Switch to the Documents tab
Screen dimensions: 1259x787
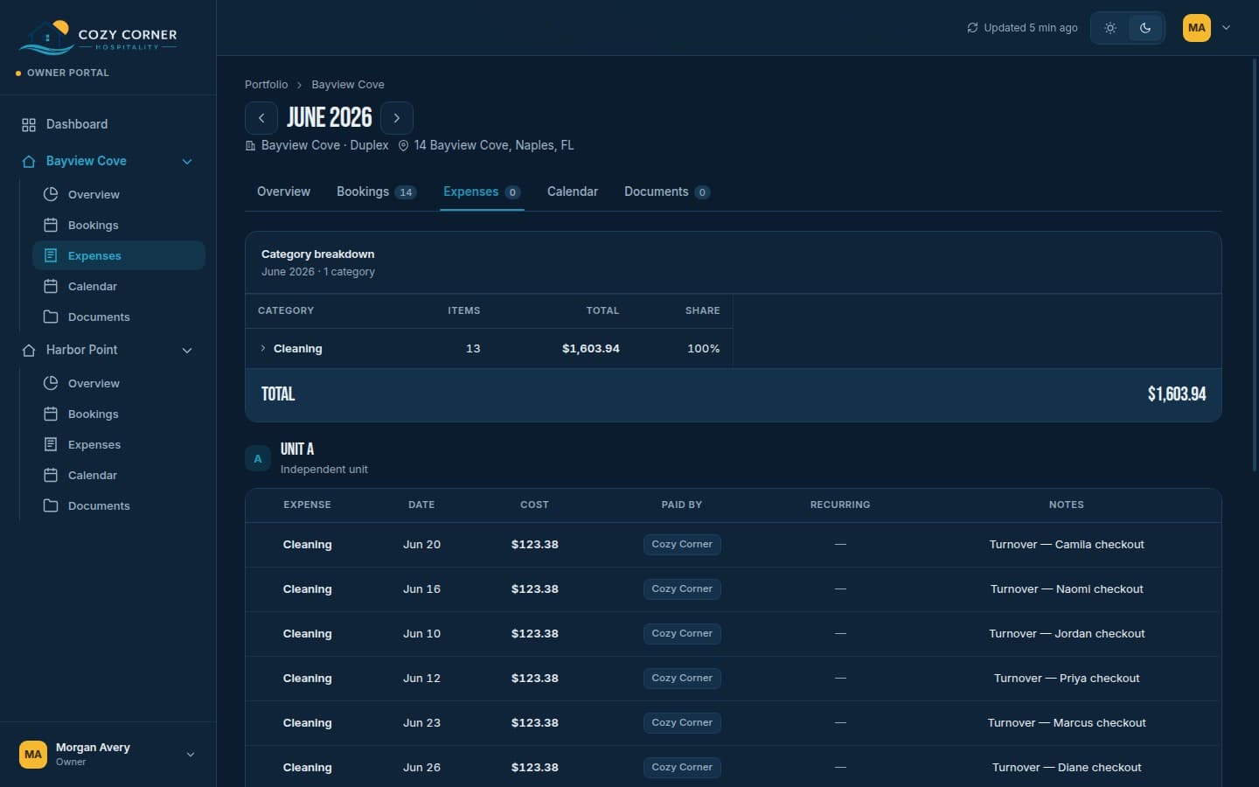tap(667, 192)
